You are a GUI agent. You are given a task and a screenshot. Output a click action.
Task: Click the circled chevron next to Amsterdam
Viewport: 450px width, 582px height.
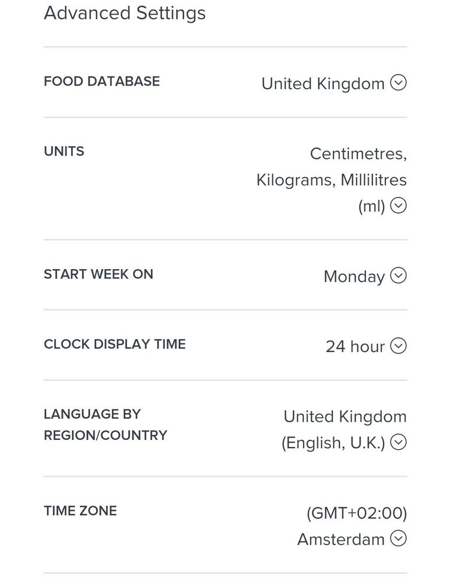coord(398,539)
